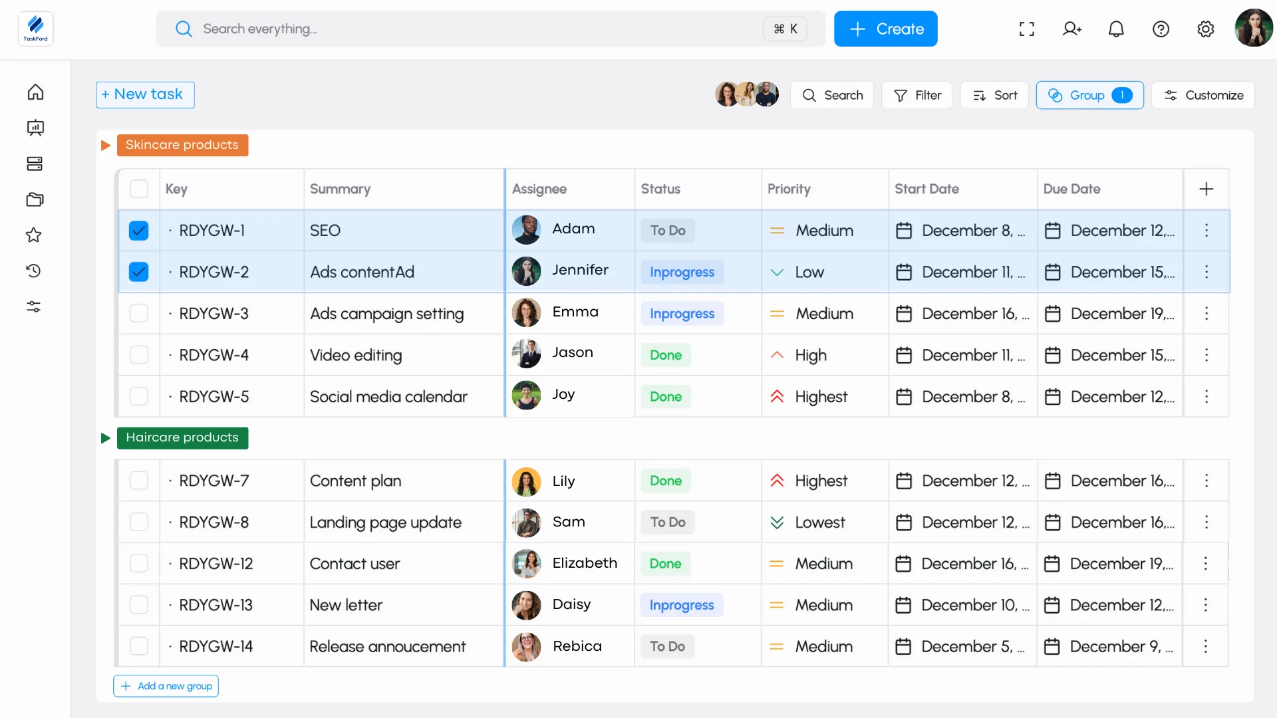Open the row menu for RDYGW-4

[x=1206, y=355]
